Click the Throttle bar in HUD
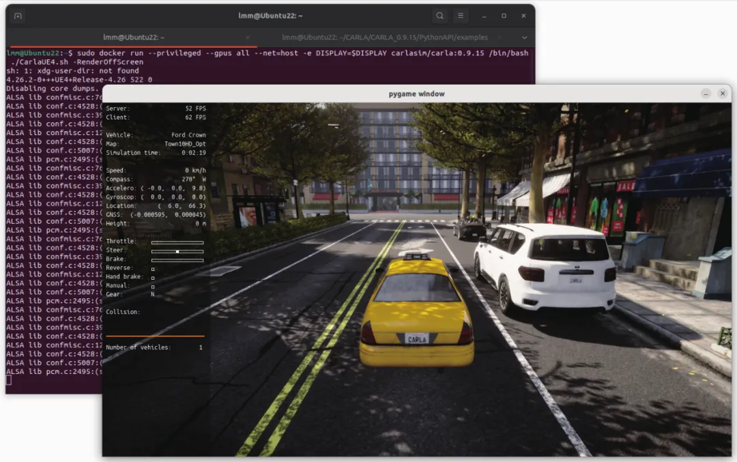Screen dimensions: 737x462 tap(177, 242)
